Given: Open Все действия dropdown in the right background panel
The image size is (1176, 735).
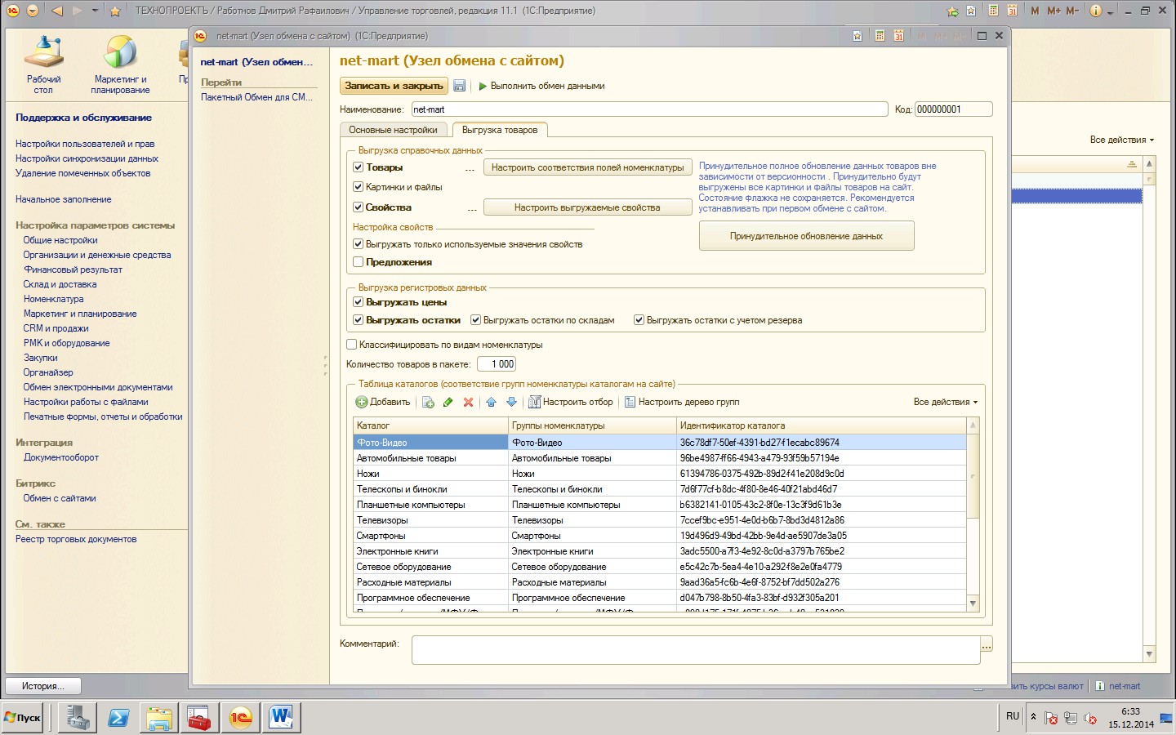Looking at the screenshot, I should pyautogui.click(x=1121, y=140).
